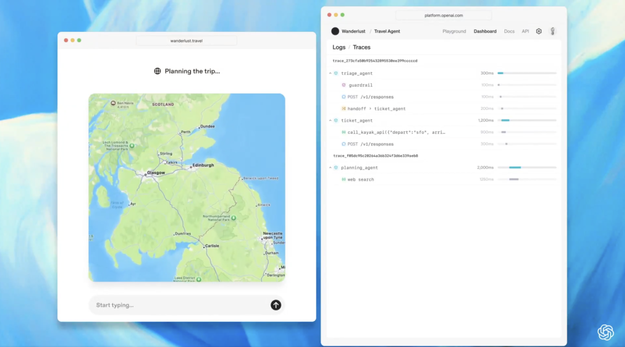
Task: Click the POST icon under ticket_agent
Action: pos(344,144)
